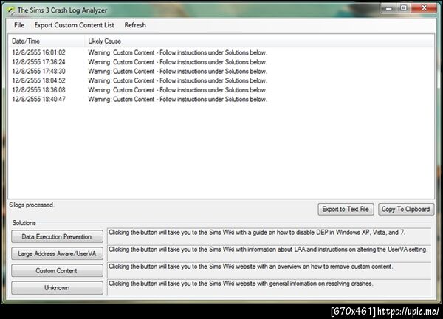The width and height of the screenshot is (443, 319).
Task: Open the File menu
Action: (19, 25)
